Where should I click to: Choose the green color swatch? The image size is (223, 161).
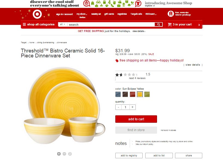coord(147,94)
